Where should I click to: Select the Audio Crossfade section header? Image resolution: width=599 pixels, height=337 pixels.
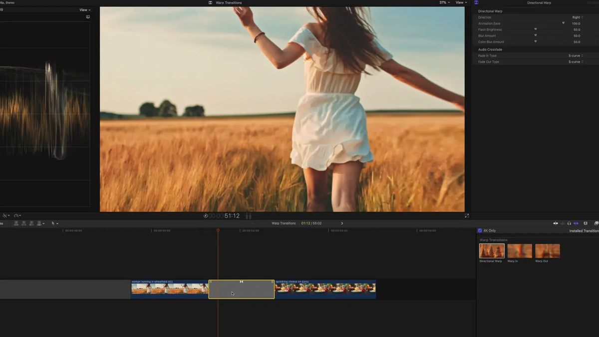[490, 49]
